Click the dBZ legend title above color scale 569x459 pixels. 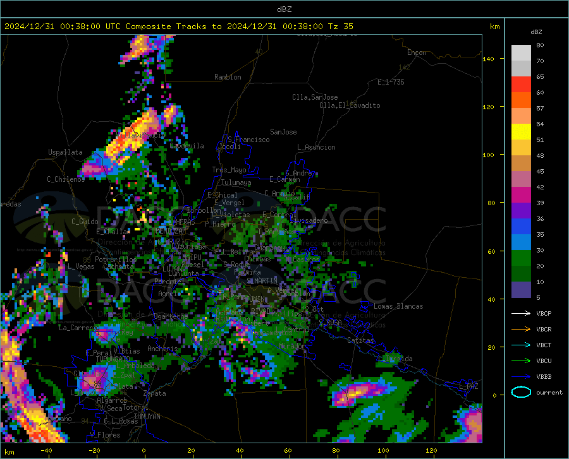pyautogui.click(x=536, y=32)
